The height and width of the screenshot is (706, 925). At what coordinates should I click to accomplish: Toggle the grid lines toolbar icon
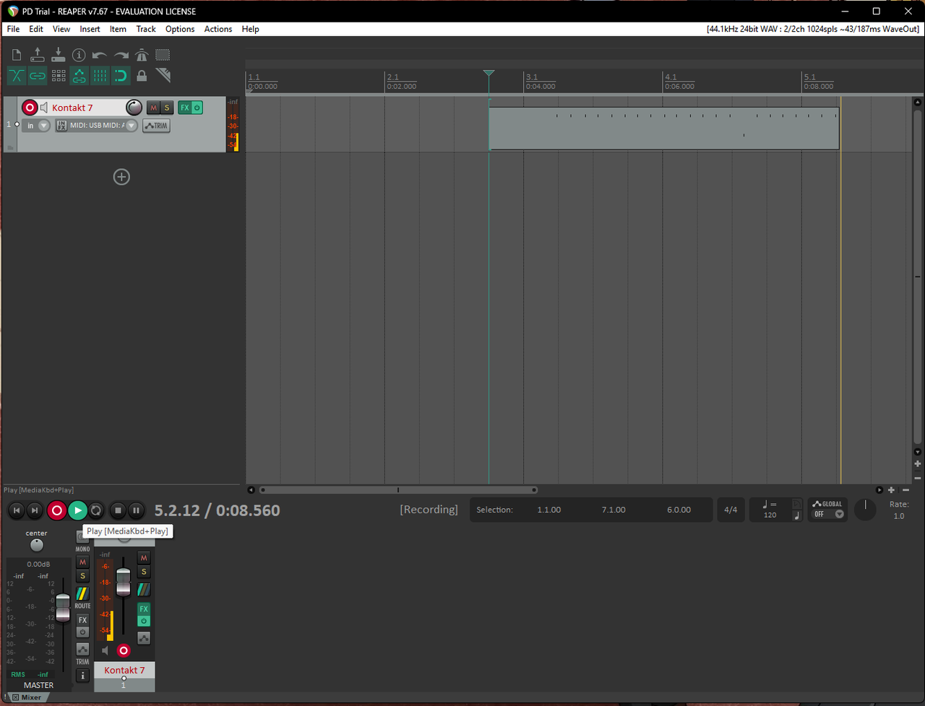(100, 75)
